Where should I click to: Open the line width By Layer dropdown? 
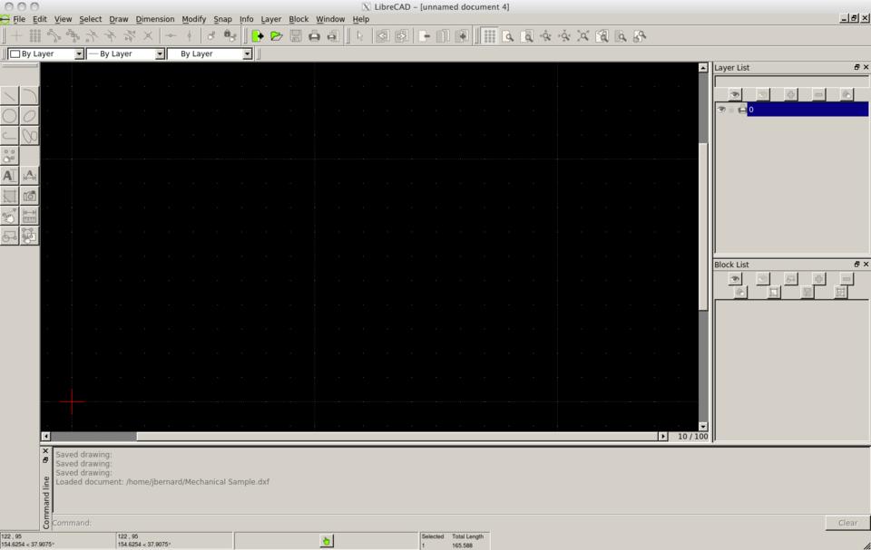pos(126,54)
